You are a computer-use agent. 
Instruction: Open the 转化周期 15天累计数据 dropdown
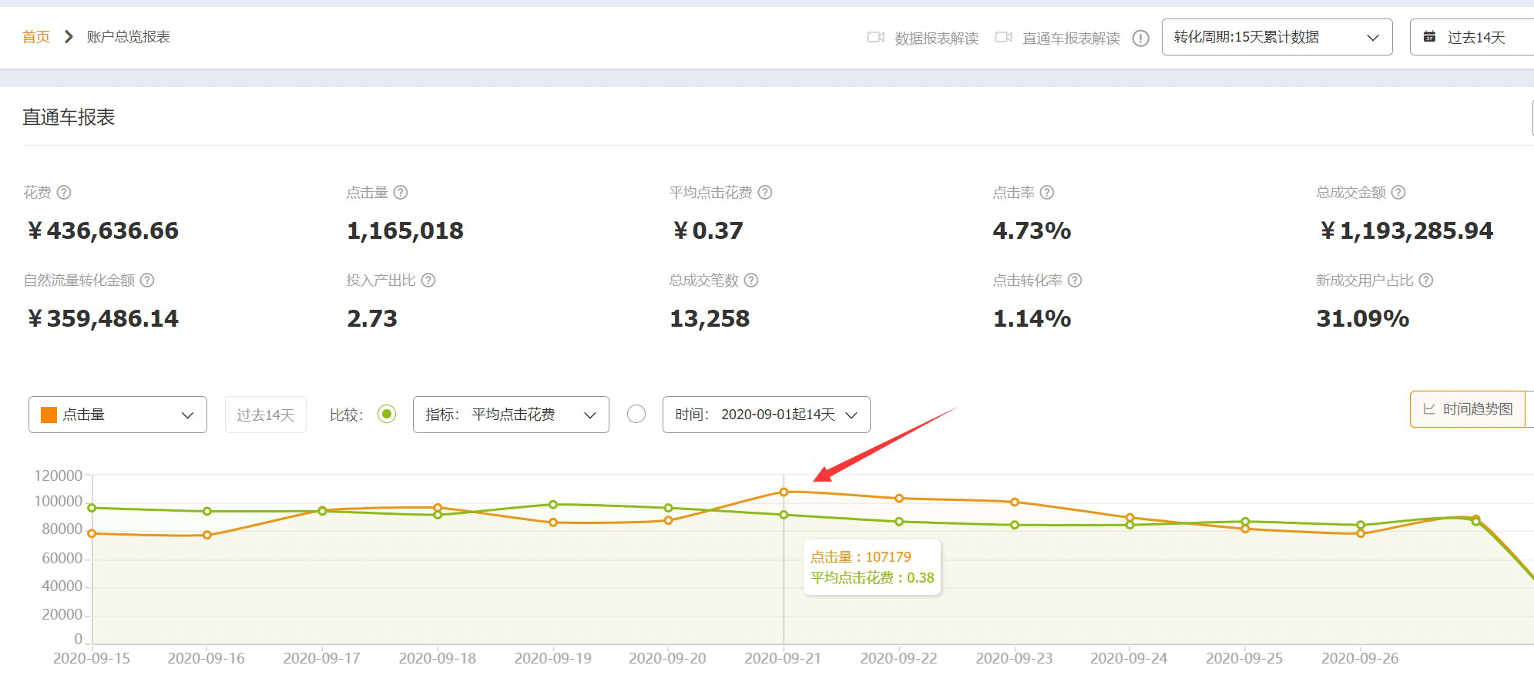(x=1277, y=37)
